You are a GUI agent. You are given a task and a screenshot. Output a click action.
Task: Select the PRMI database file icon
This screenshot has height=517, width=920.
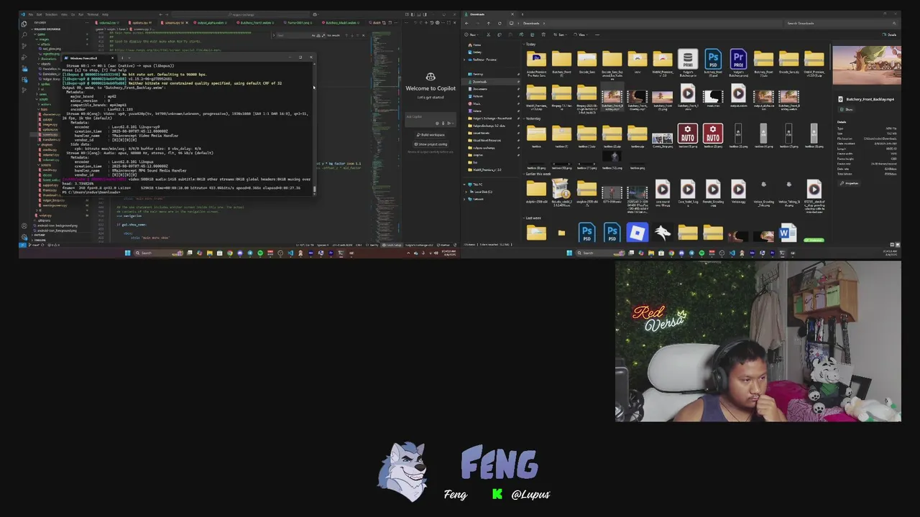click(688, 62)
